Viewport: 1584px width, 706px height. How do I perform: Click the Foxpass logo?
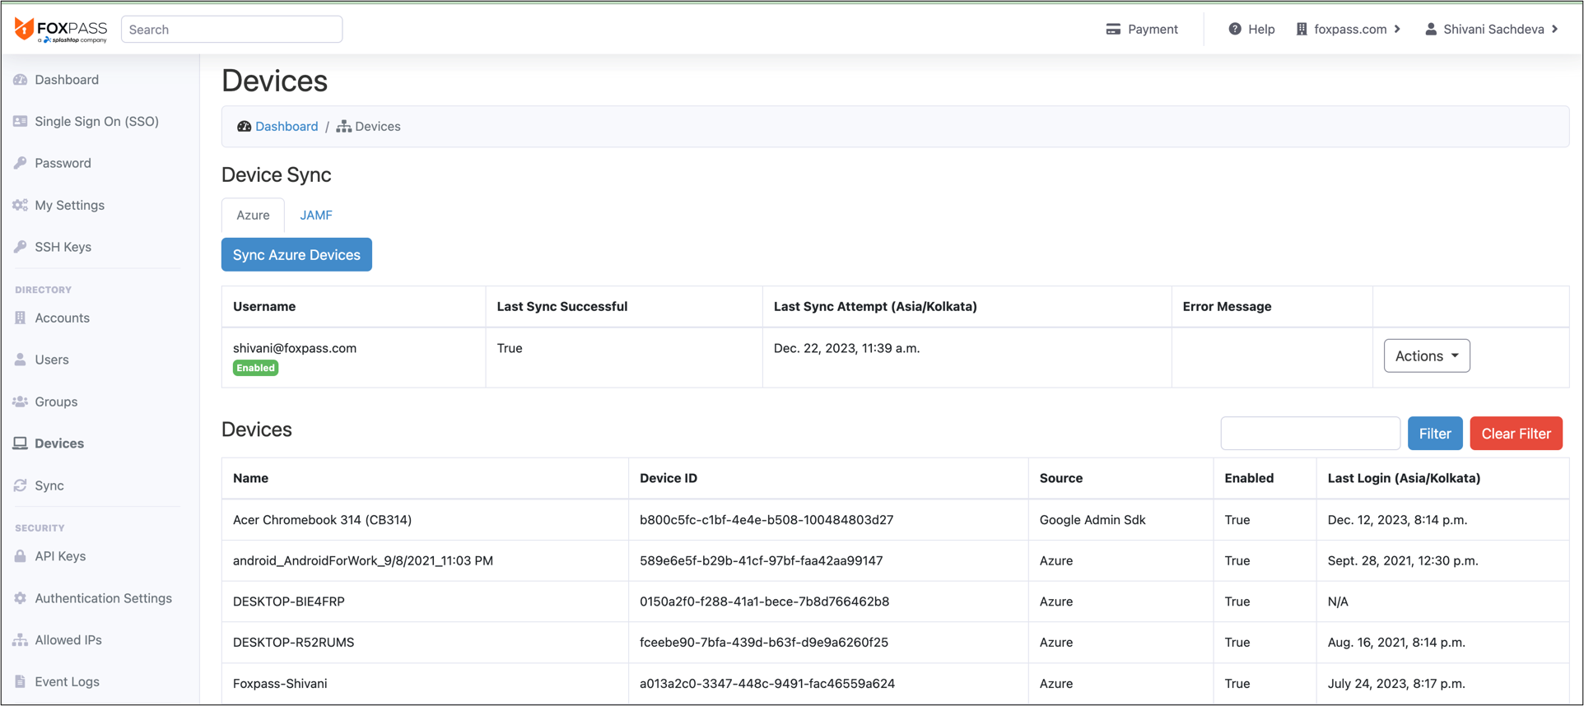(x=61, y=30)
